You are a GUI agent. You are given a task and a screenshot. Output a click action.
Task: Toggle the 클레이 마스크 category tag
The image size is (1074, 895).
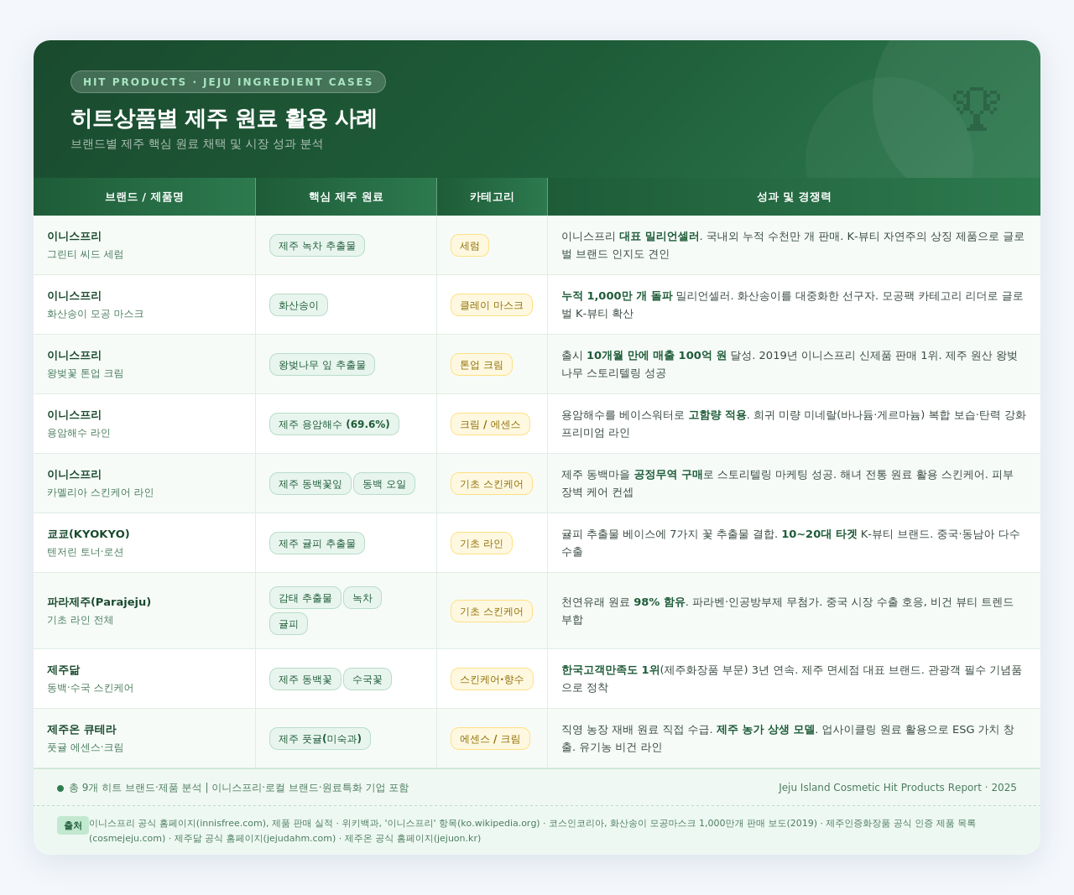tap(491, 304)
